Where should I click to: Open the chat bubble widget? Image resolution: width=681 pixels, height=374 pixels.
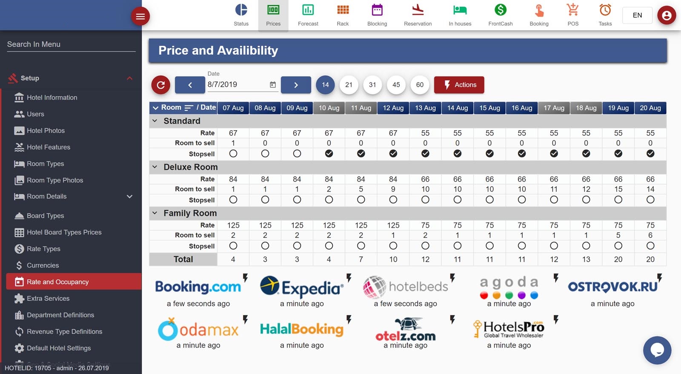tap(657, 350)
